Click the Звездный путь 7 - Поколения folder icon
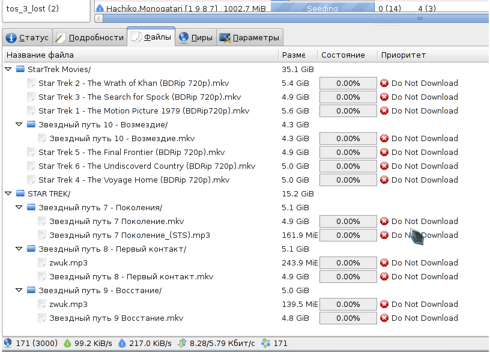Viewport: 490px width, 352px height. click(31, 207)
